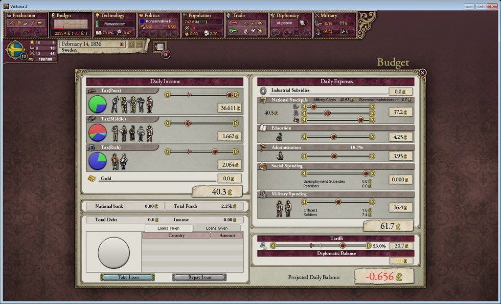Increase game speed with the plus button
This screenshot has height=304, width=501.
tap(131, 44)
